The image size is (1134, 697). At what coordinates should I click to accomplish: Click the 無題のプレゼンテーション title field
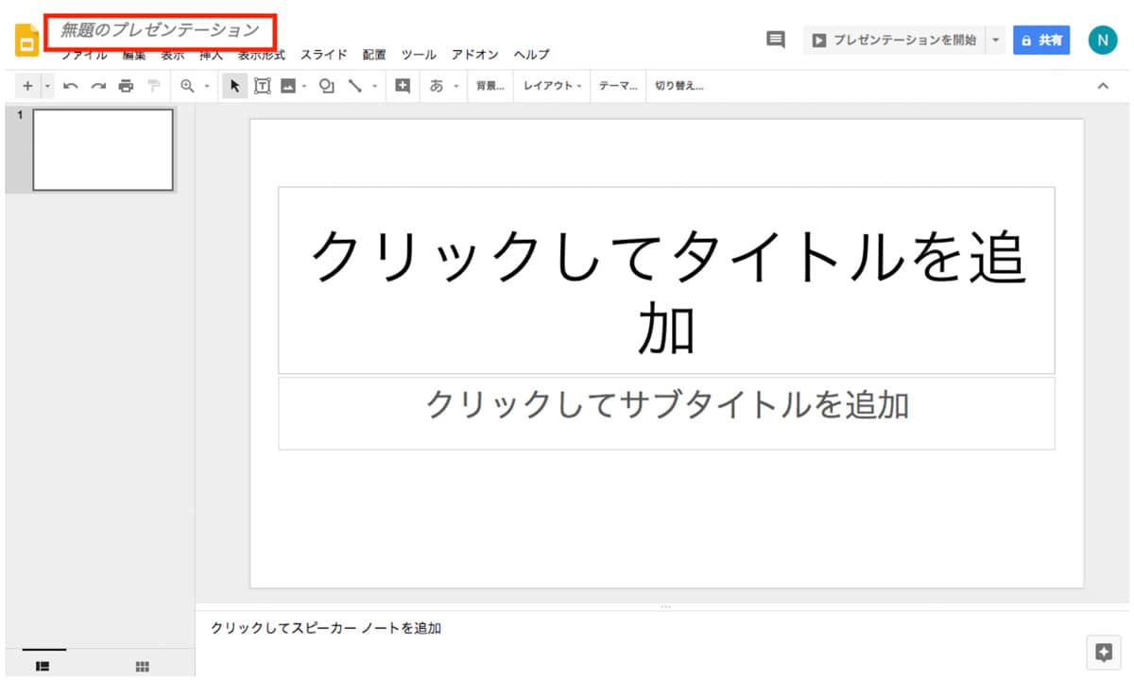coord(160,30)
